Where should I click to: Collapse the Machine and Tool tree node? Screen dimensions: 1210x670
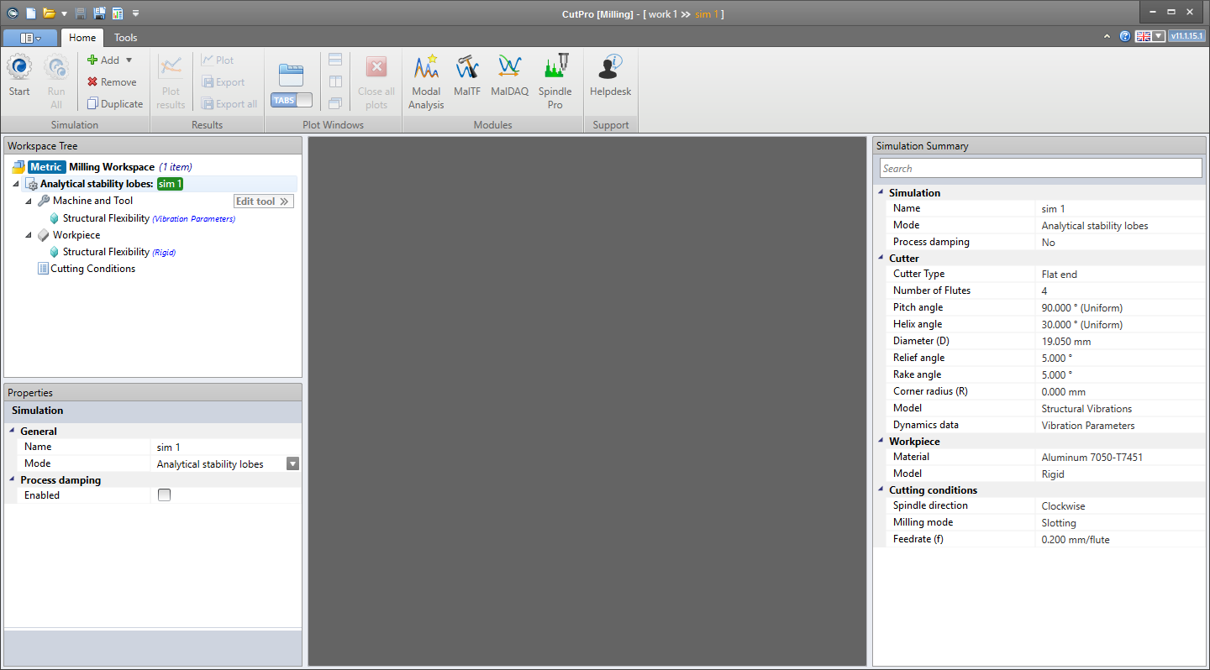click(29, 202)
